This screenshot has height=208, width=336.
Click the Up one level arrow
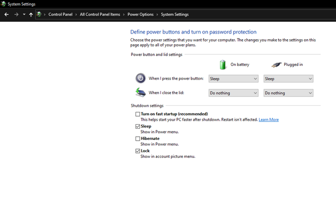[31, 14]
